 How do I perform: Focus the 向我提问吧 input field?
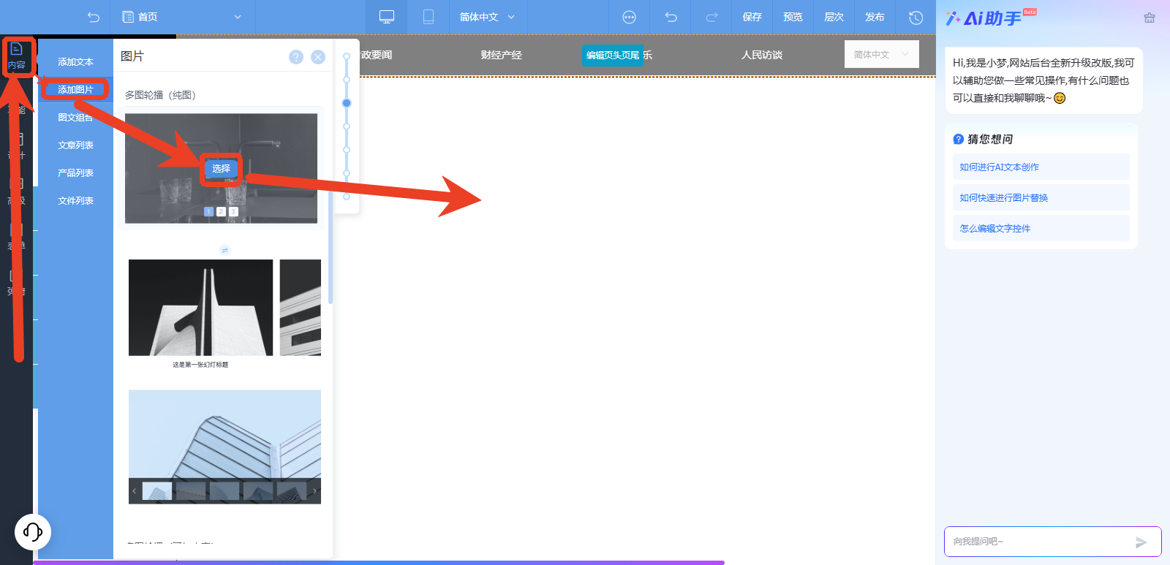click(1041, 542)
